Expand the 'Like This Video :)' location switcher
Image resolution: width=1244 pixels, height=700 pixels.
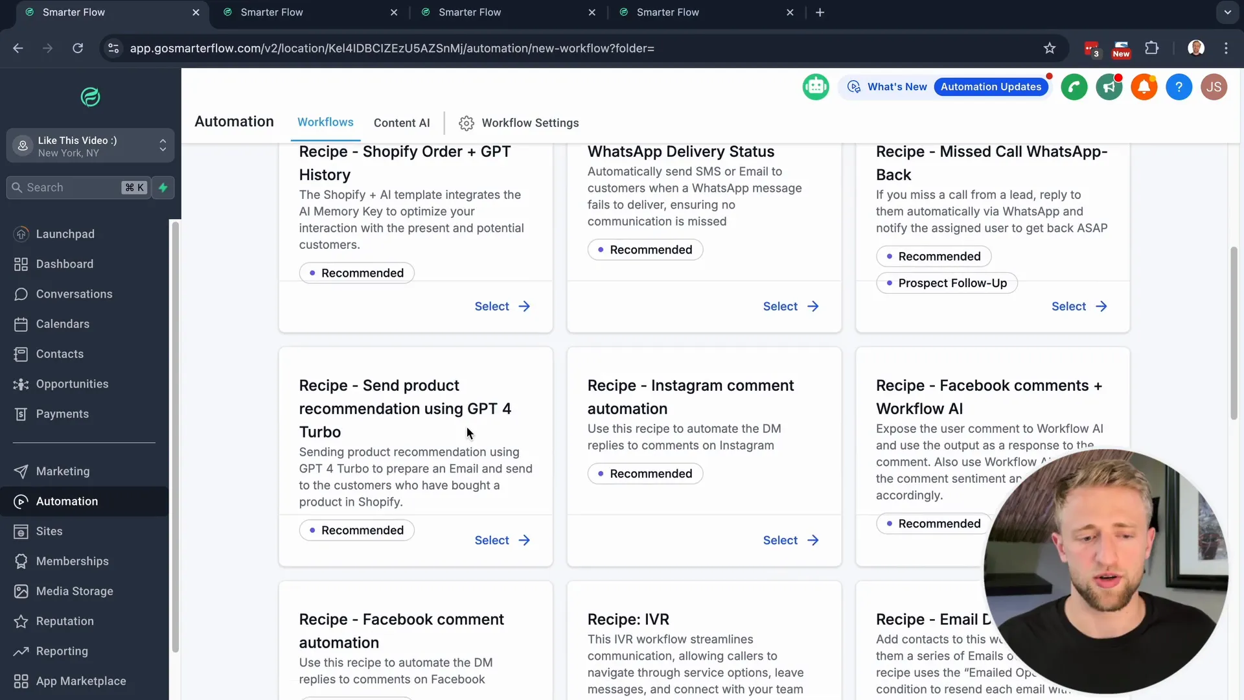click(90, 146)
